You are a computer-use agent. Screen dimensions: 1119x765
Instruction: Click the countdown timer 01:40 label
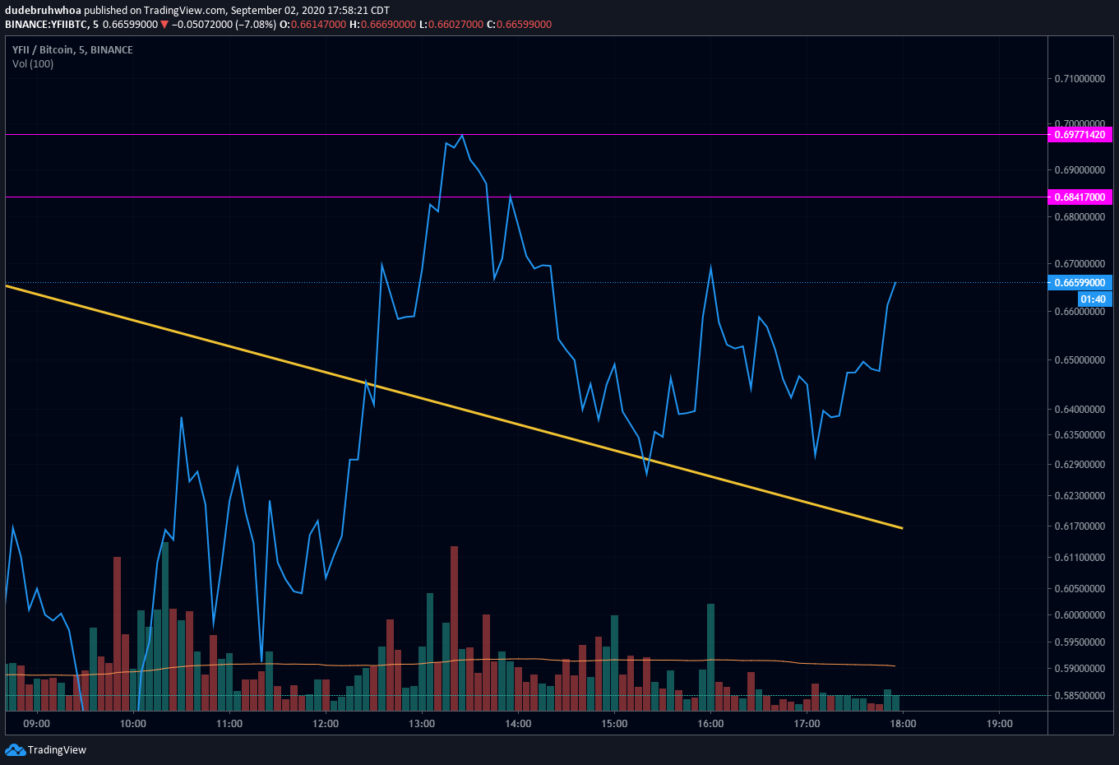(x=1094, y=299)
